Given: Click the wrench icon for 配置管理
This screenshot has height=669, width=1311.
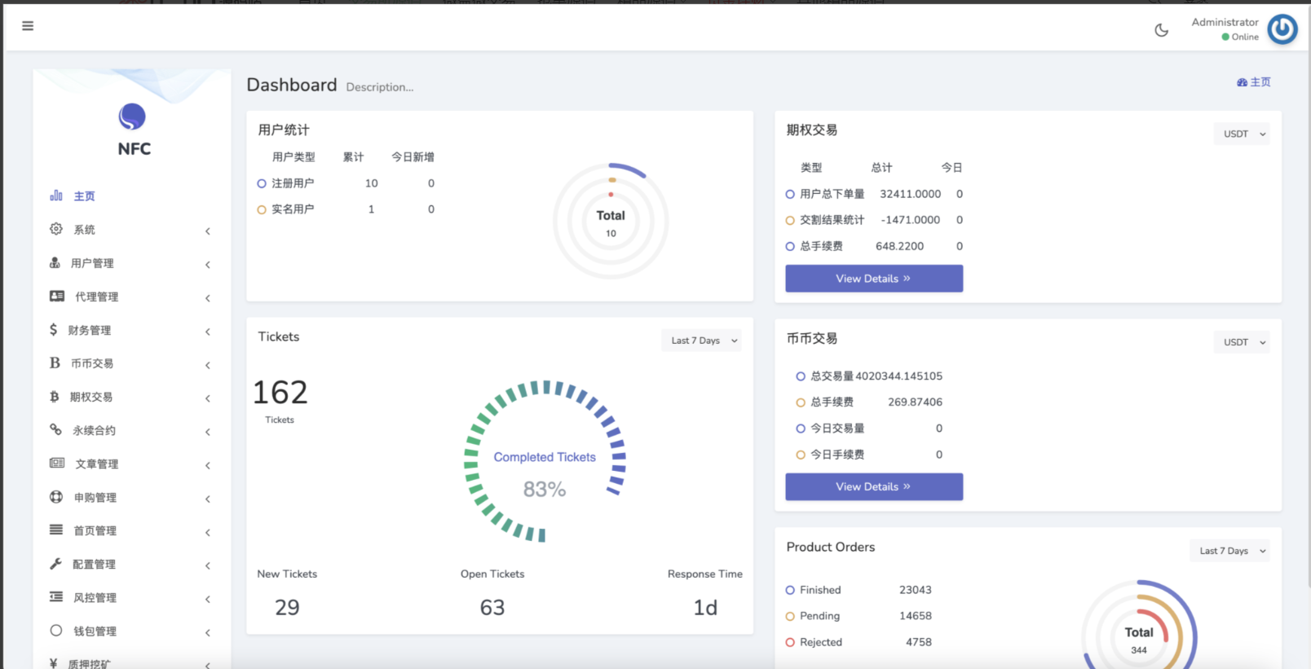Looking at the screenshot, I should click(55, 564).
